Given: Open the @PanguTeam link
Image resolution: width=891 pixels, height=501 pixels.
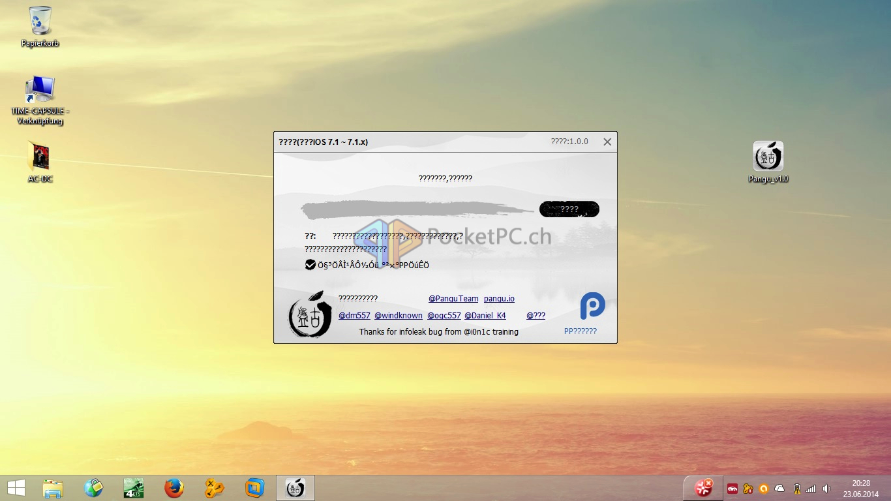Looking at the screenshot, I should coord(453,299).
